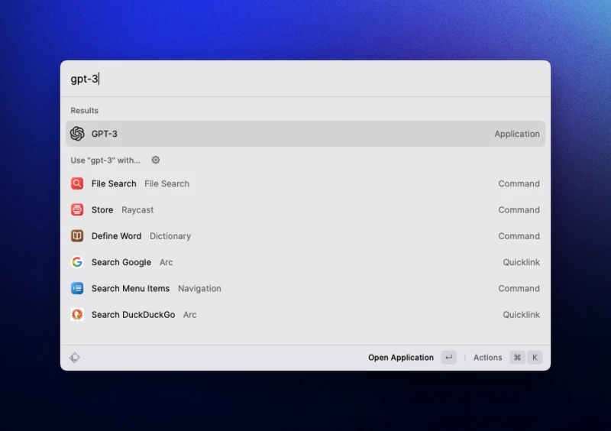The height and width of the screenshot is (431, 611).
Task: Click the Raycast Store icon
Action: tap(77, 209)
